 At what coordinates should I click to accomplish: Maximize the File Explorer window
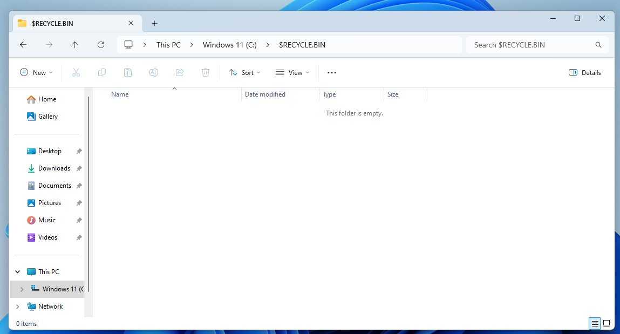(x=577, y=18)
